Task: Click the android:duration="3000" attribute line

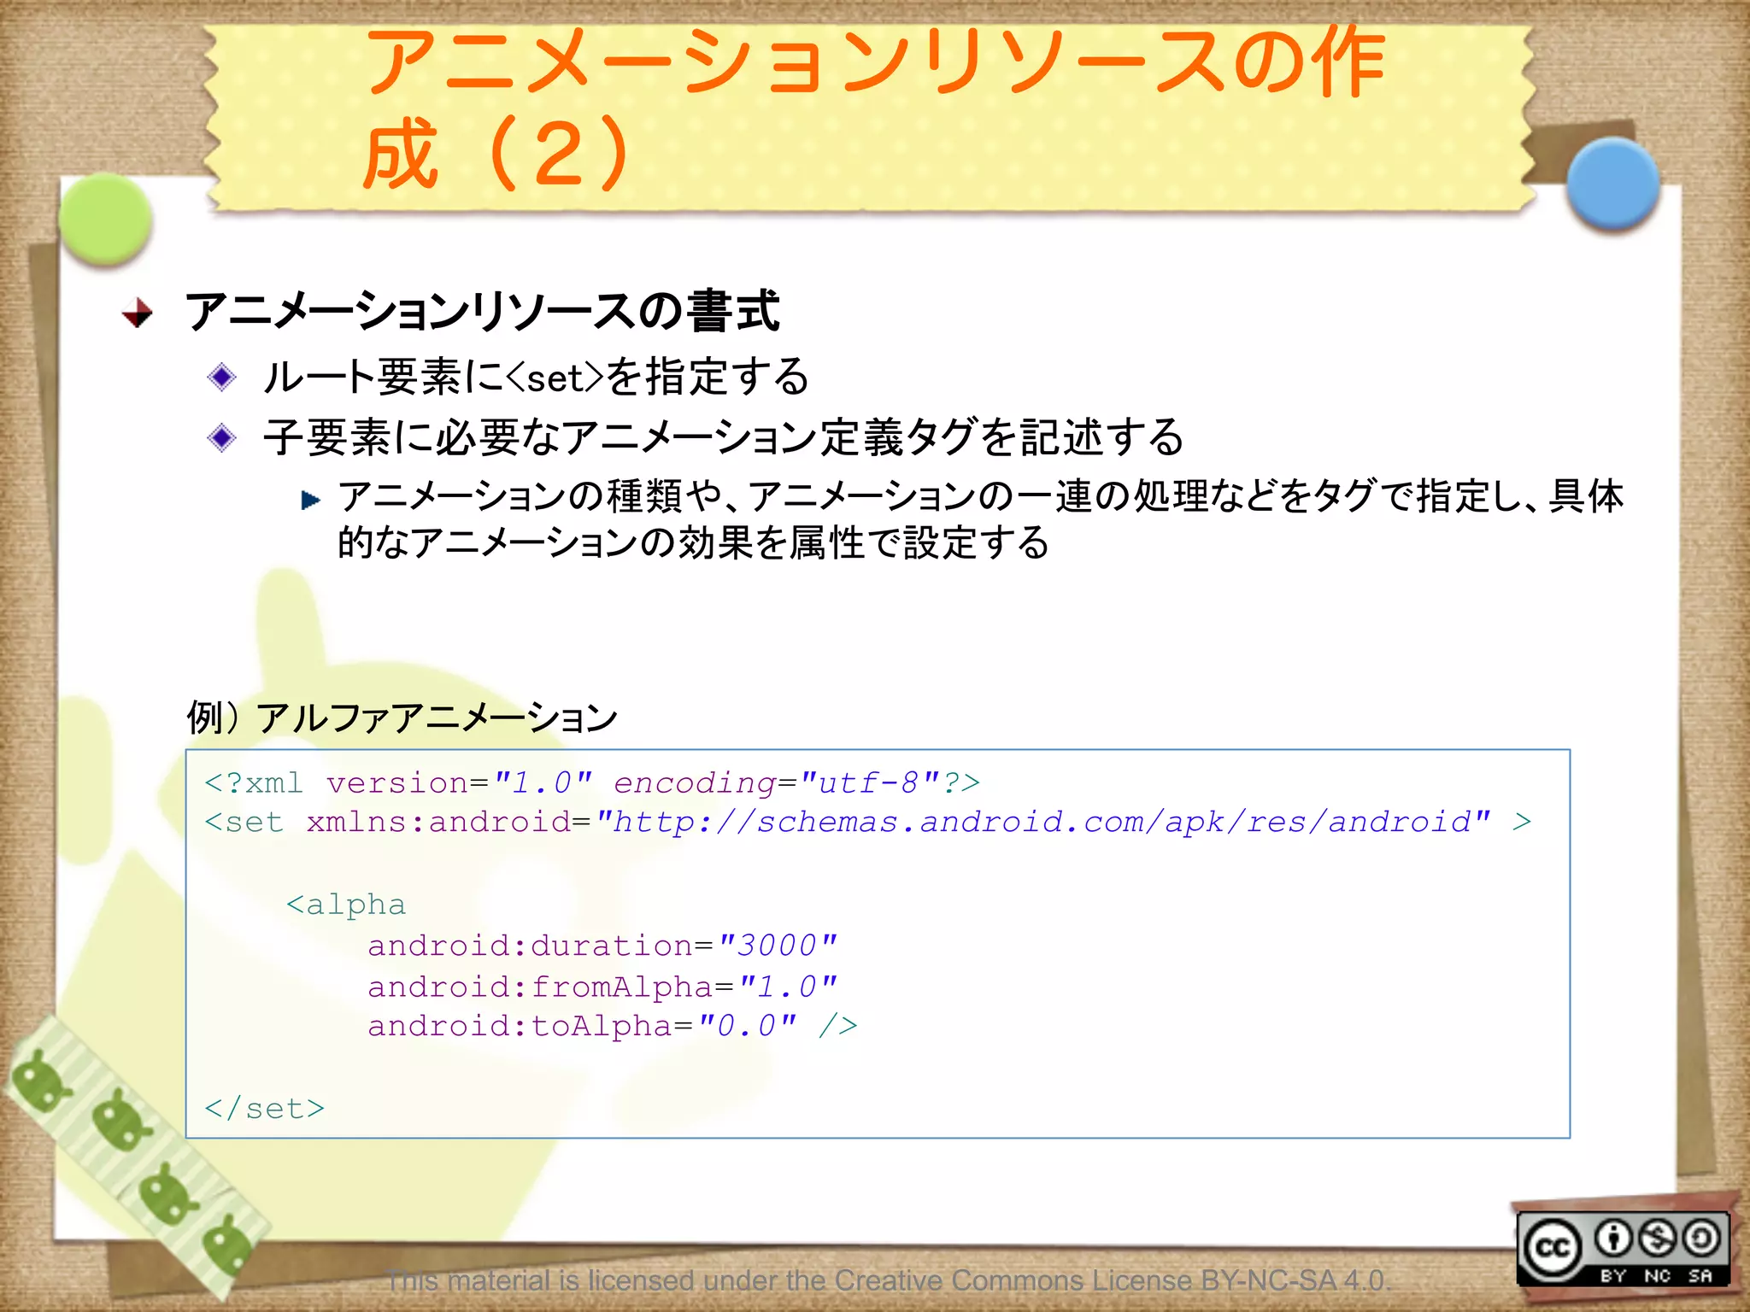Action: pyautogui.click(x=602, y=946)
